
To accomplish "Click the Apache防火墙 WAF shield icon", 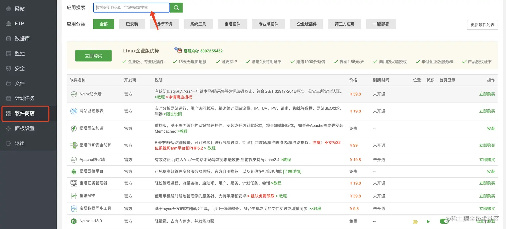I will point(74,160).
